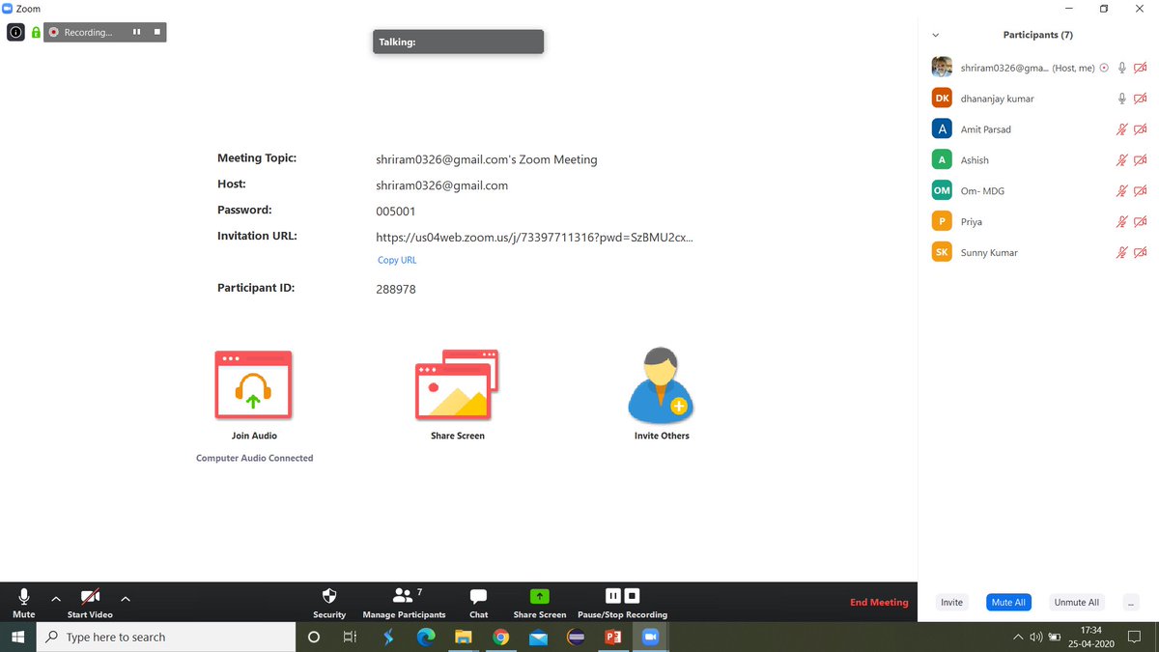Click Sunny Kumar's video-off icon
1159x652 pixels.
[x=1140, y=253]
